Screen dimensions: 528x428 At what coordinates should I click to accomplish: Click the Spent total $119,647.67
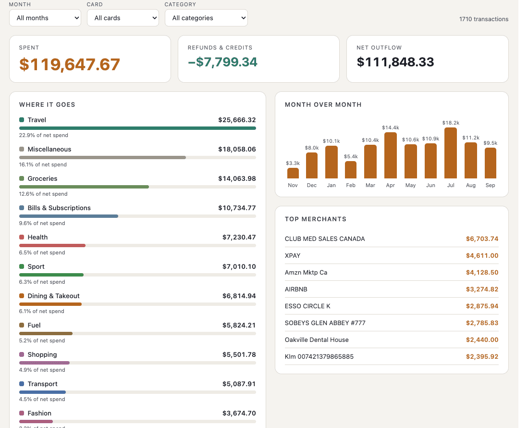pos(70,64)
